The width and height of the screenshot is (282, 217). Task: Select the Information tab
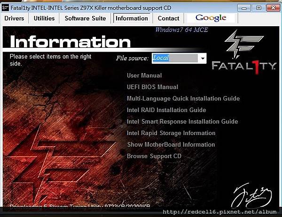132,18
